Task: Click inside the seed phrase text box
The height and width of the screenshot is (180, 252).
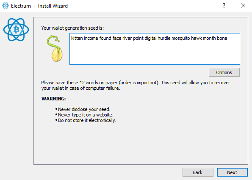Action: click(155, 49)
